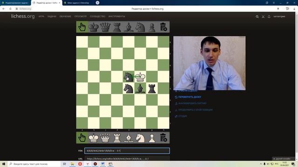Screen dimensions: 298x167
Task: Activate the top hand pointer tool
Action: pyautogui.click(x=82, y=27)
